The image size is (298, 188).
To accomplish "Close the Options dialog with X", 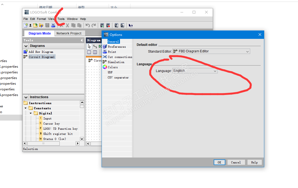I will [x=260, y=35].
